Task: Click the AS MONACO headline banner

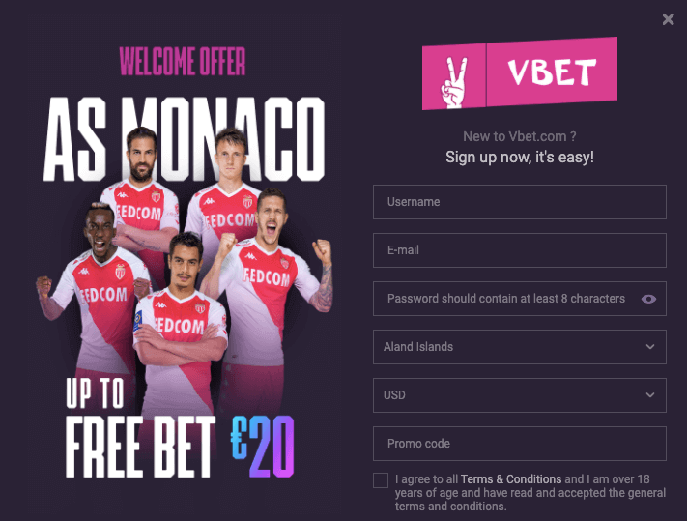Action: (x=184, y=139)
